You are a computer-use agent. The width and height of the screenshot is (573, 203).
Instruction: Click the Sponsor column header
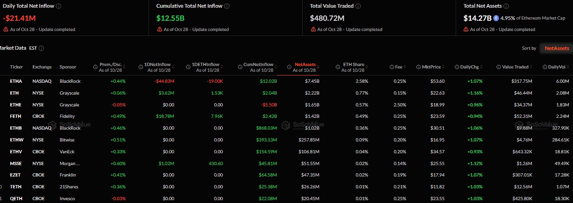(68, 67)
